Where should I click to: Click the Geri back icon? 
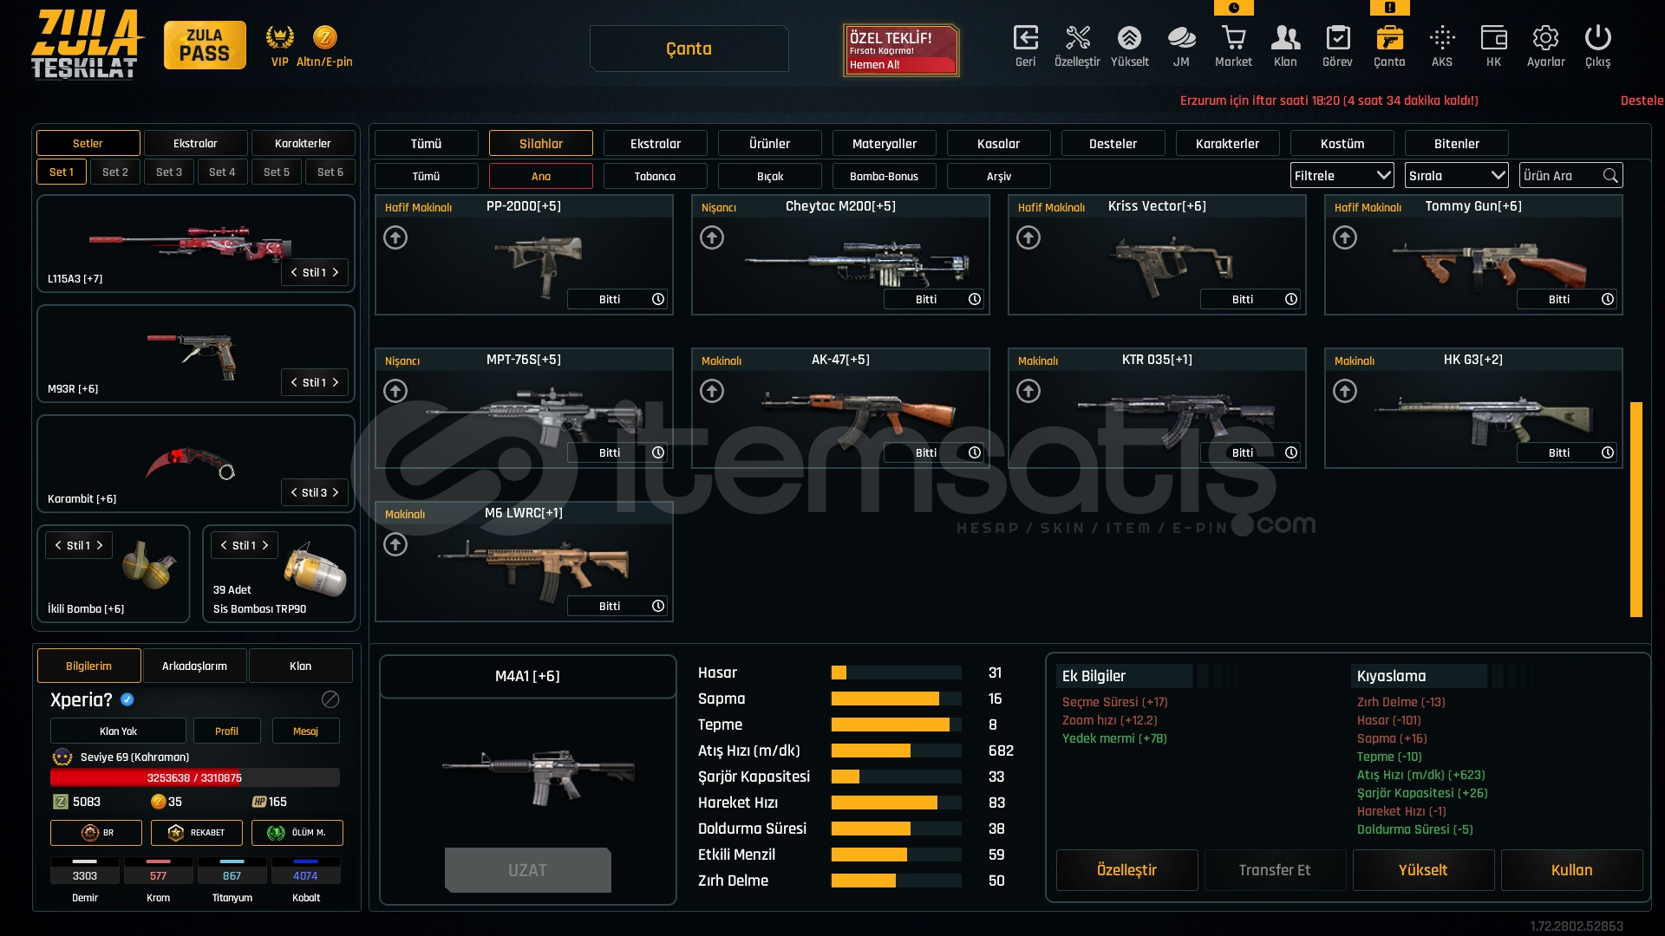(1025, 37)
